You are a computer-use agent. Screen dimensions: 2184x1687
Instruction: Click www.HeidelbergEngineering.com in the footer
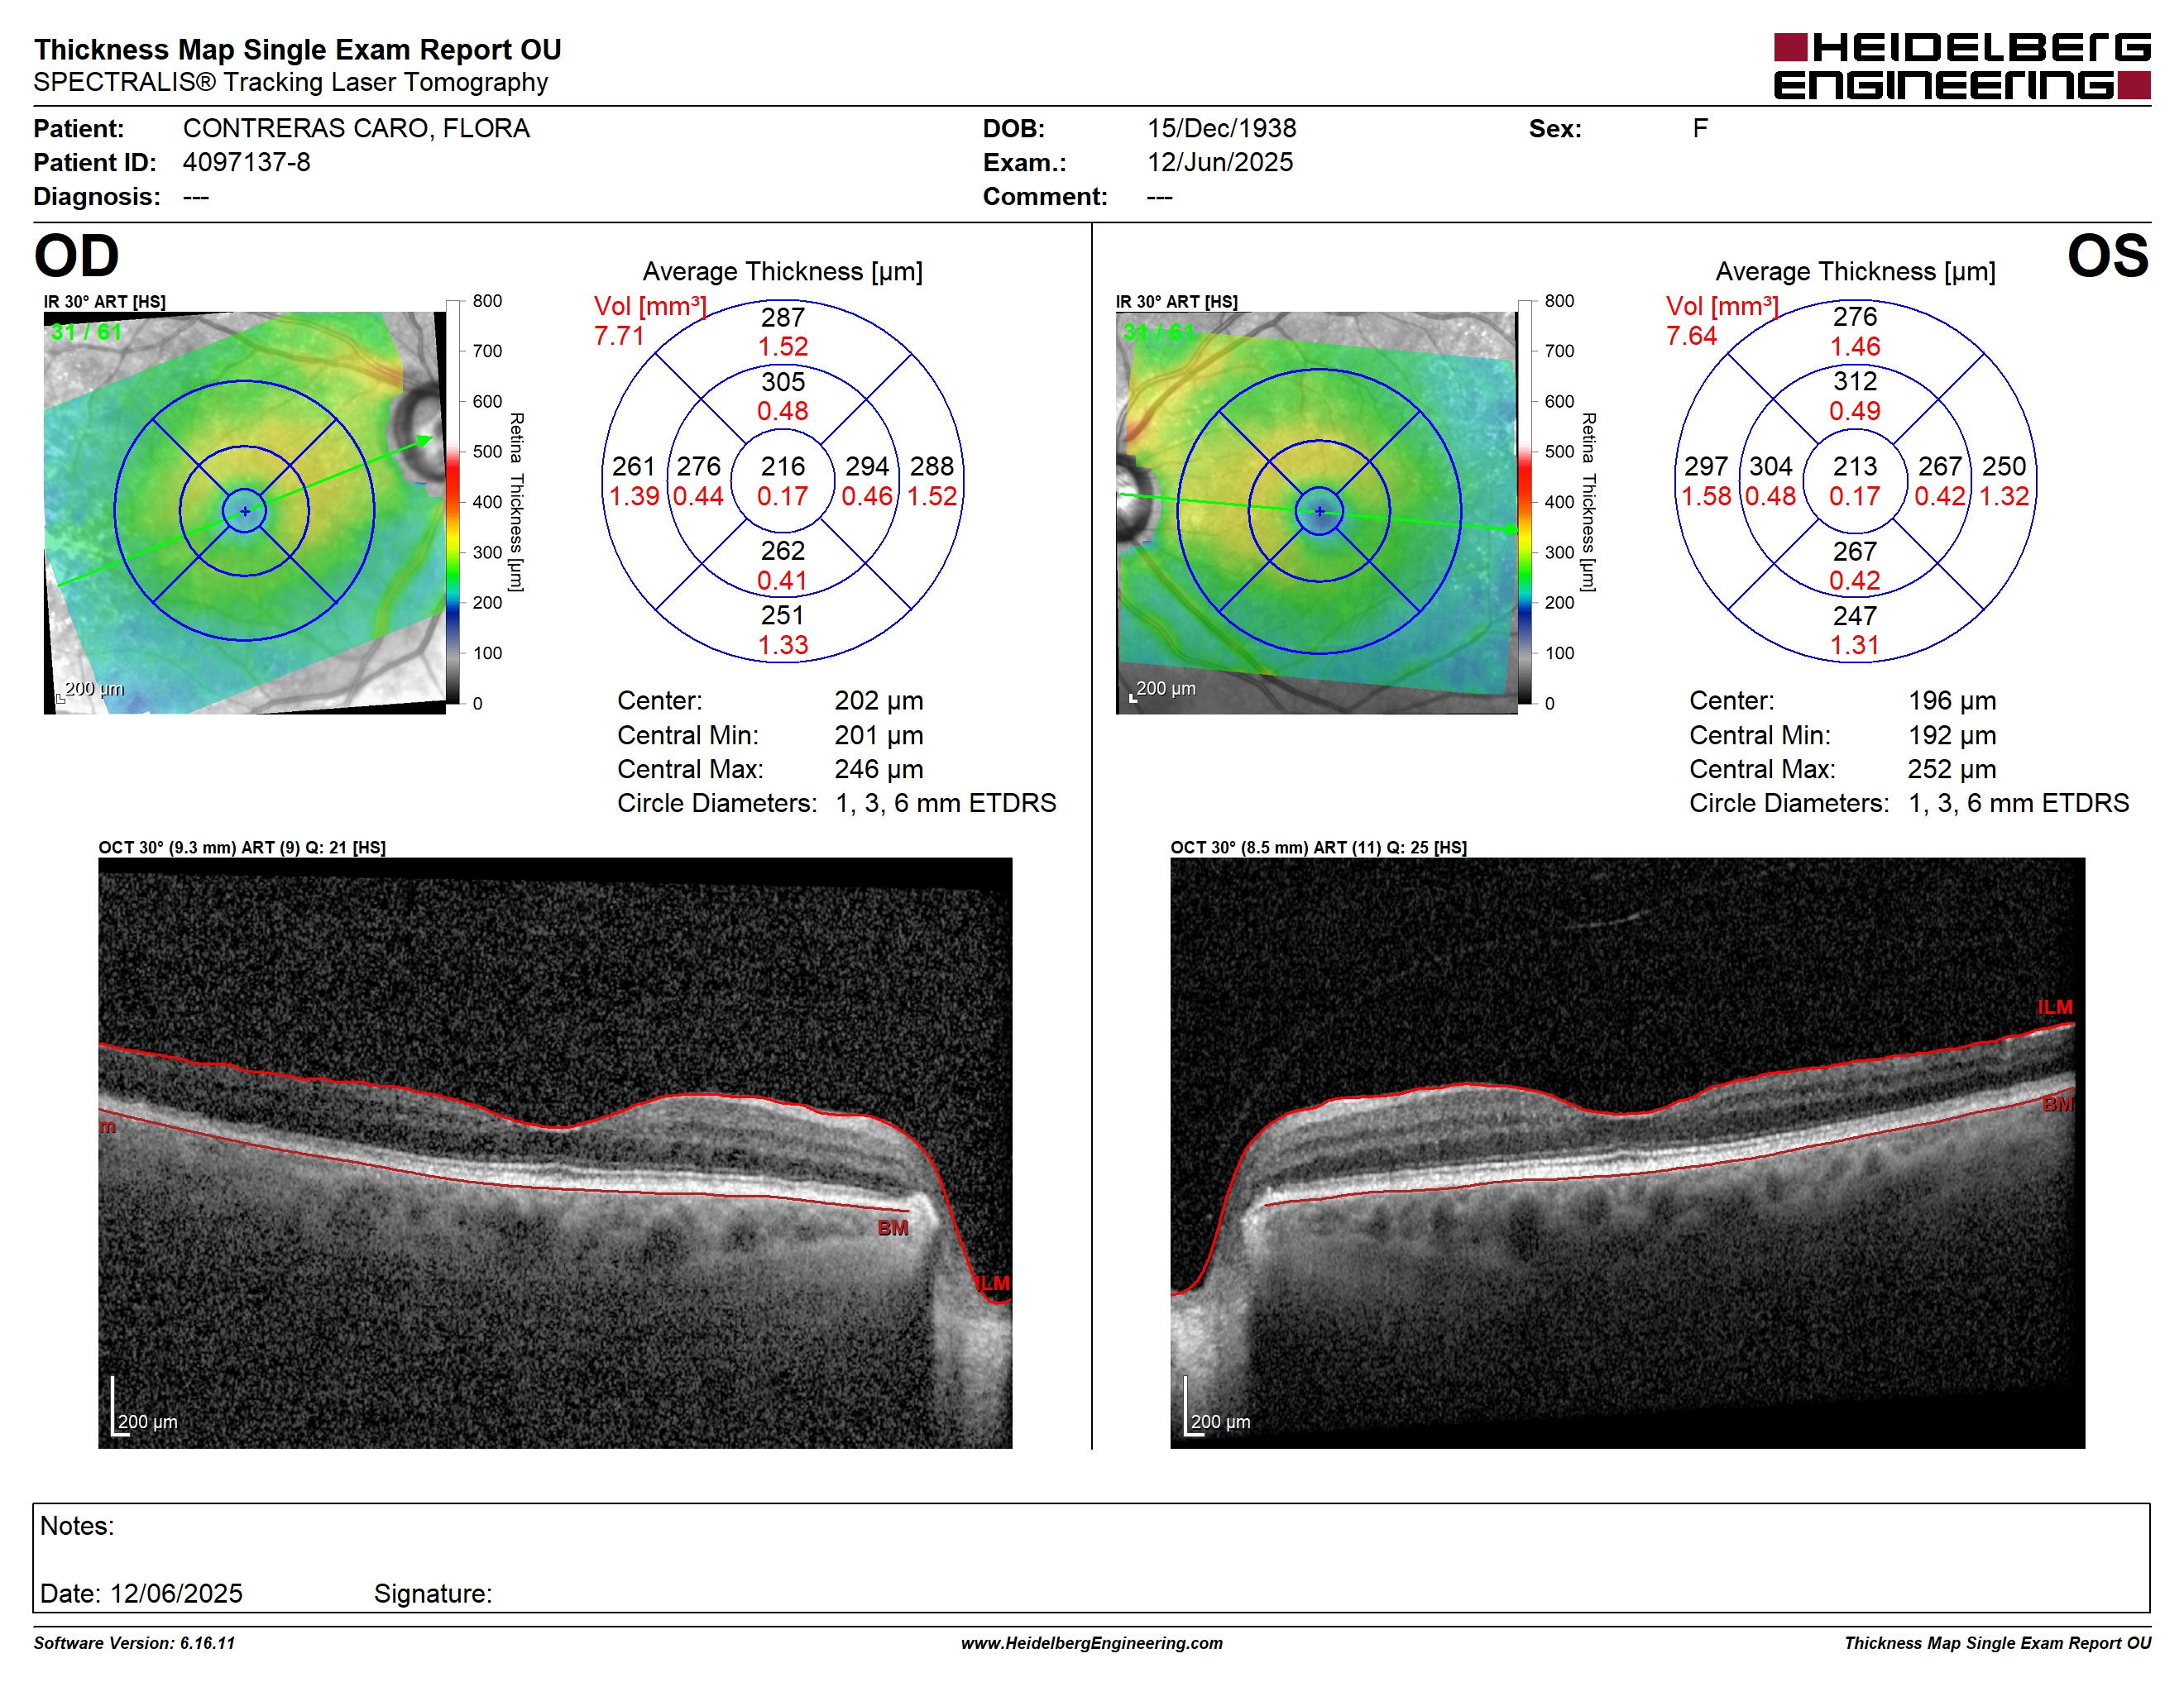pos(1092,1643)
